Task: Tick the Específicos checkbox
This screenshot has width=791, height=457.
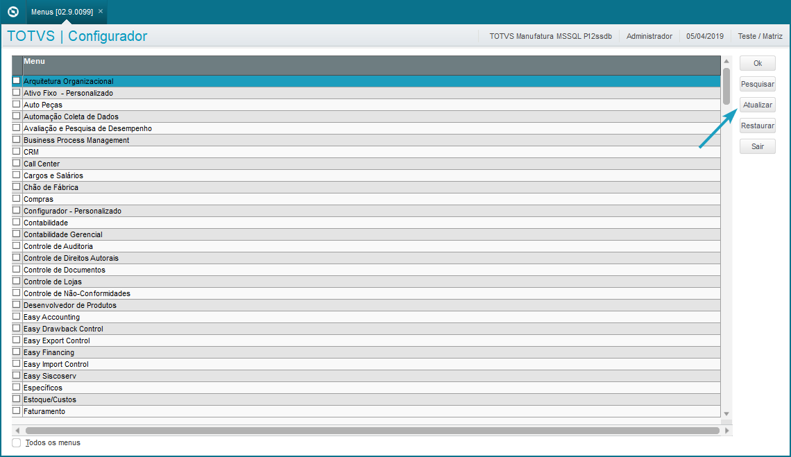Action: (x=17, y=388)
